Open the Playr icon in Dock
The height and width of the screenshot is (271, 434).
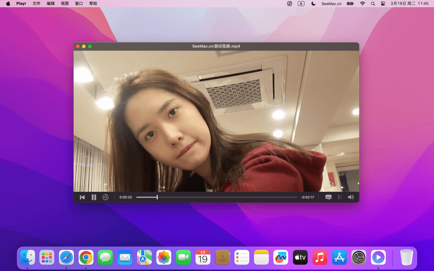378,257
